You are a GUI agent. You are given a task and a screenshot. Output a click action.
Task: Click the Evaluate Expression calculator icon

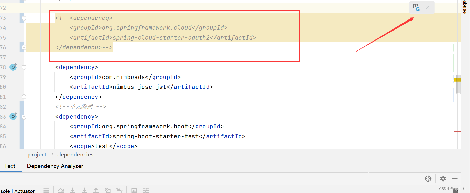click(x=134, y=190)
